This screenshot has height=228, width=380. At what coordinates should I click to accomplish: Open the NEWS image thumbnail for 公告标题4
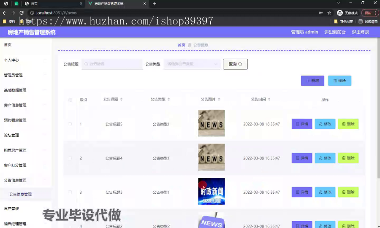[x=212, y=157]
